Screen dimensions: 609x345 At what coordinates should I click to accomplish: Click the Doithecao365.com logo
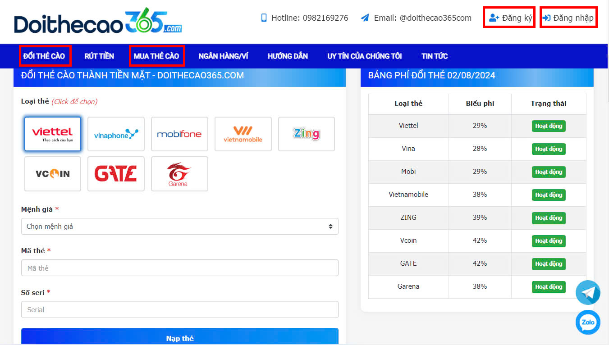98,21
